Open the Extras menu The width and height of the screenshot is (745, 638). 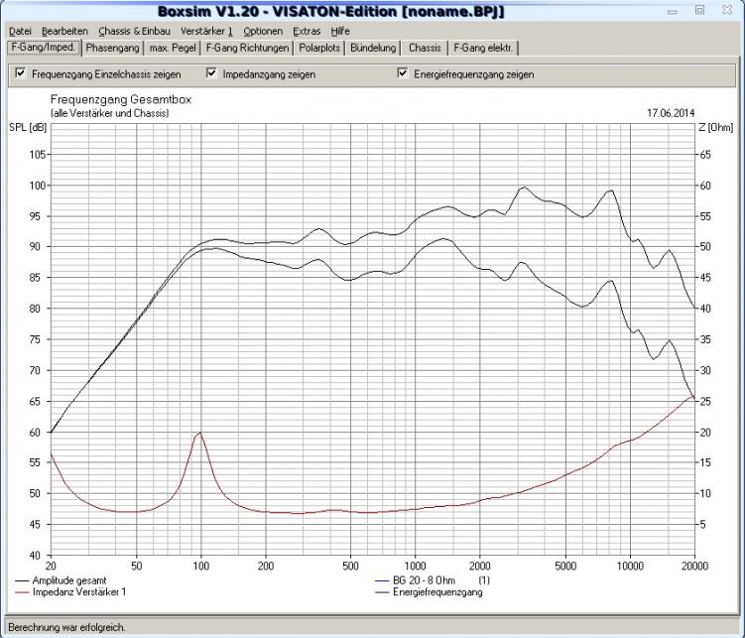308,31
